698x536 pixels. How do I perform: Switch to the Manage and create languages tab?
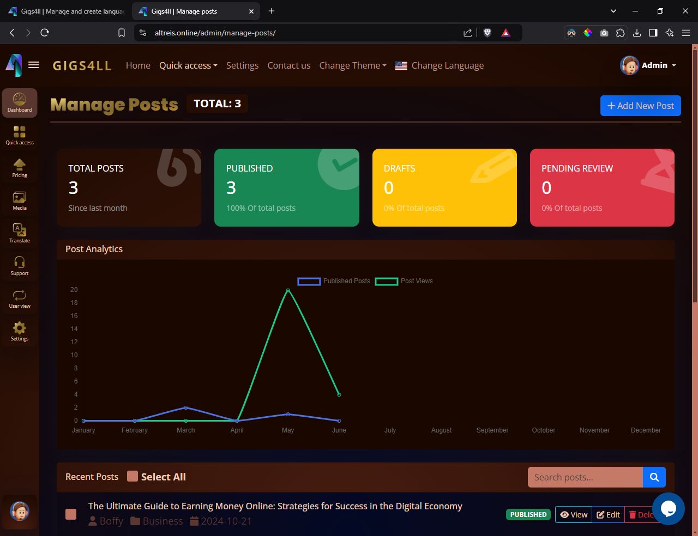click(x=67, y=11)
